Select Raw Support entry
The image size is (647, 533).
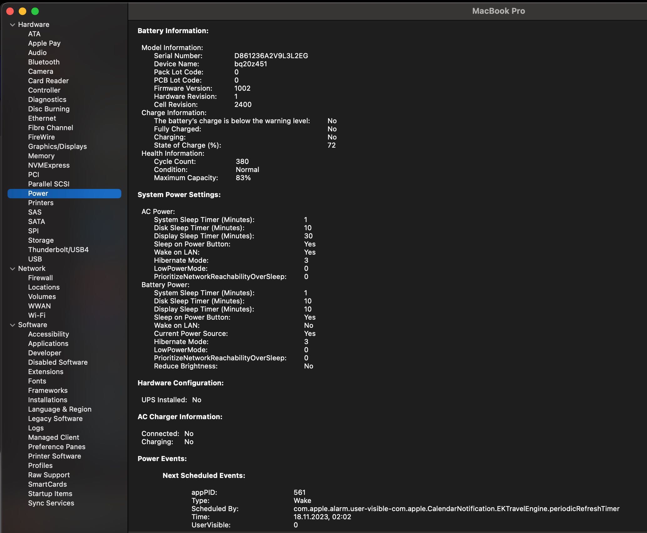(x=49, y=475)
